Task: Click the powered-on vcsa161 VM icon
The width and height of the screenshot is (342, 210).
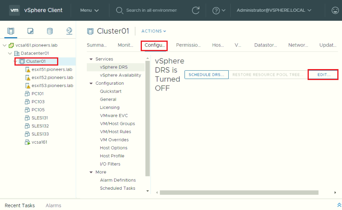Action: click(27, 142)
